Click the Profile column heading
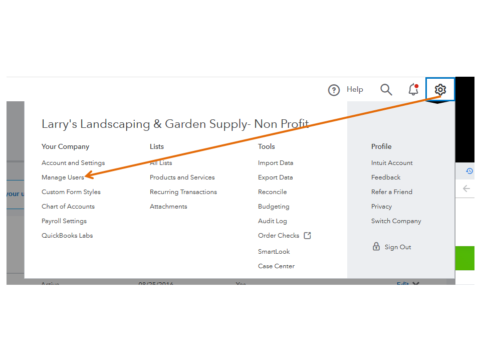 tap(381, 147)
